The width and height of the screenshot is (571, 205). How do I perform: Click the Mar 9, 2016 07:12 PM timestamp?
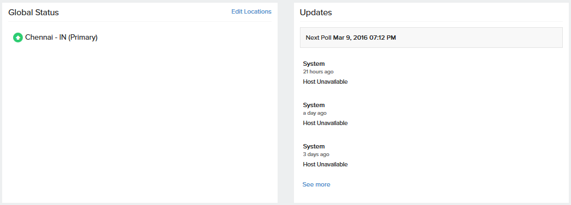(x=364, y=38)
